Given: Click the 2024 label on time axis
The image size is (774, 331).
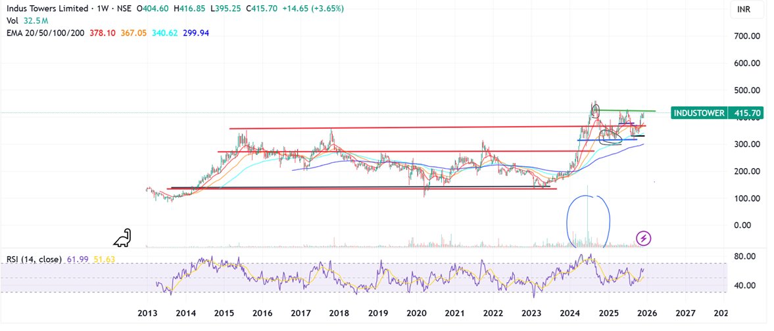Looking at the screenshot, I should coord(569,313).
